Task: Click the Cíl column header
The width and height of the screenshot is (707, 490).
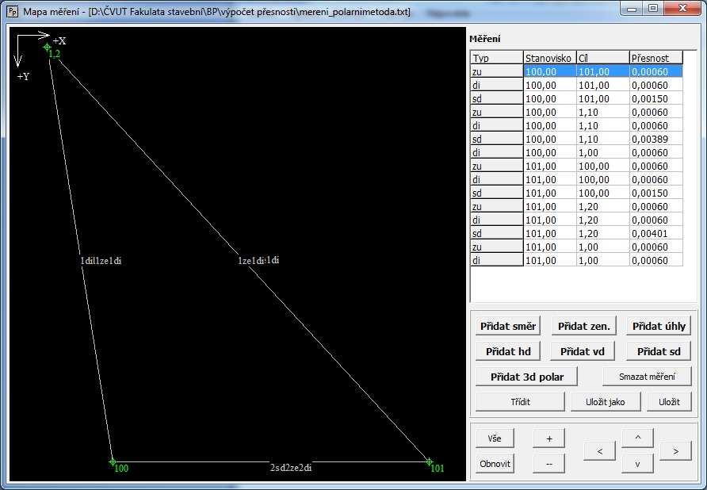Action: [x=603, y=58]
